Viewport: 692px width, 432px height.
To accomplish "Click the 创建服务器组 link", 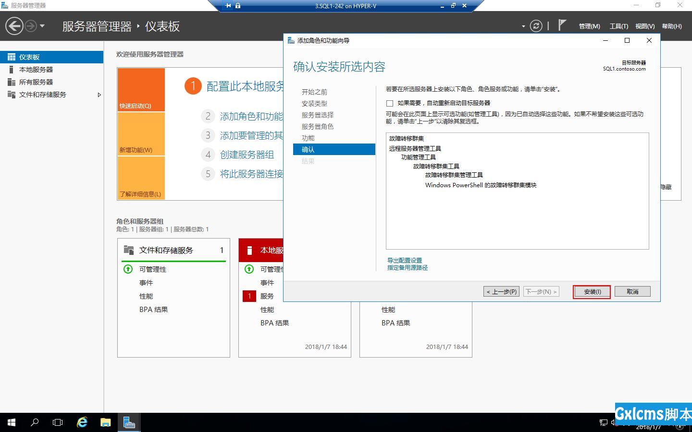I will (247, 155).
